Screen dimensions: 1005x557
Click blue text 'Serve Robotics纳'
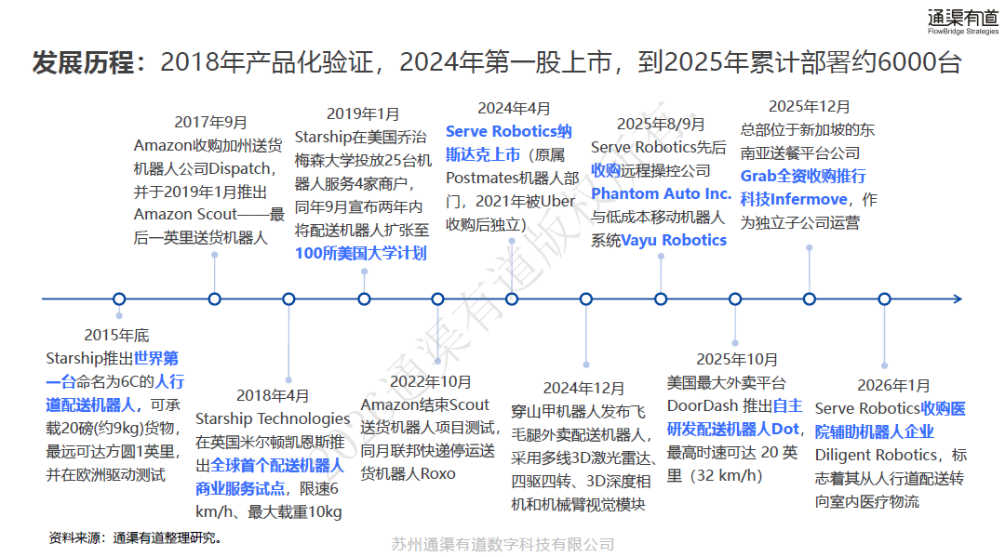[509, 131]
